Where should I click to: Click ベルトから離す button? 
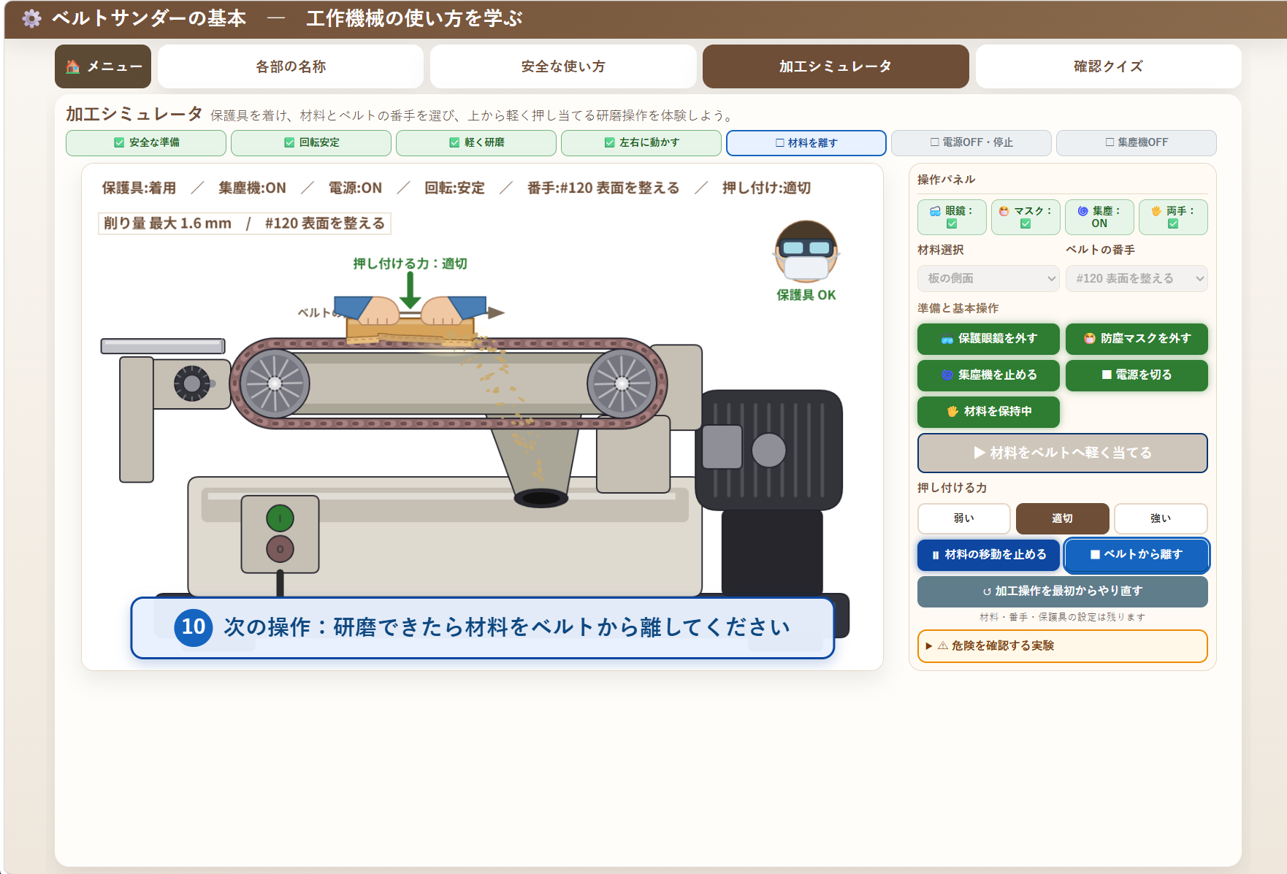tap(1137, 555)
